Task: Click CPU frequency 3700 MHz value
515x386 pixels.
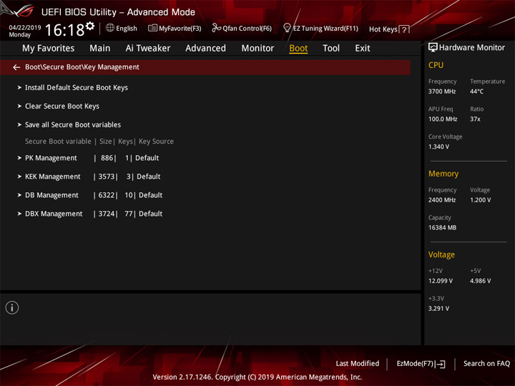Action: tap(442, 91)
